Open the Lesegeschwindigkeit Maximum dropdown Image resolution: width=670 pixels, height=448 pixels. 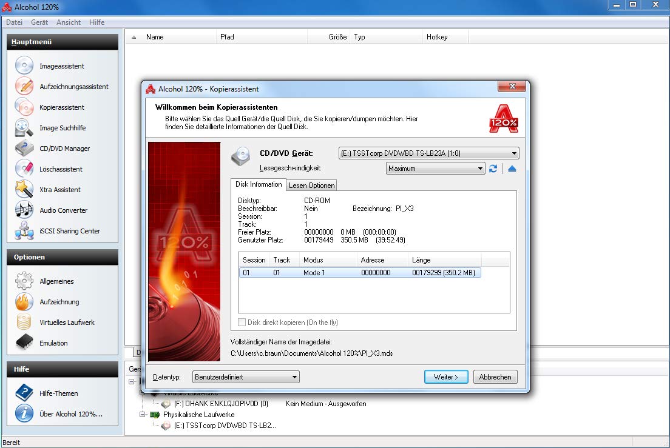coord(435,169)
